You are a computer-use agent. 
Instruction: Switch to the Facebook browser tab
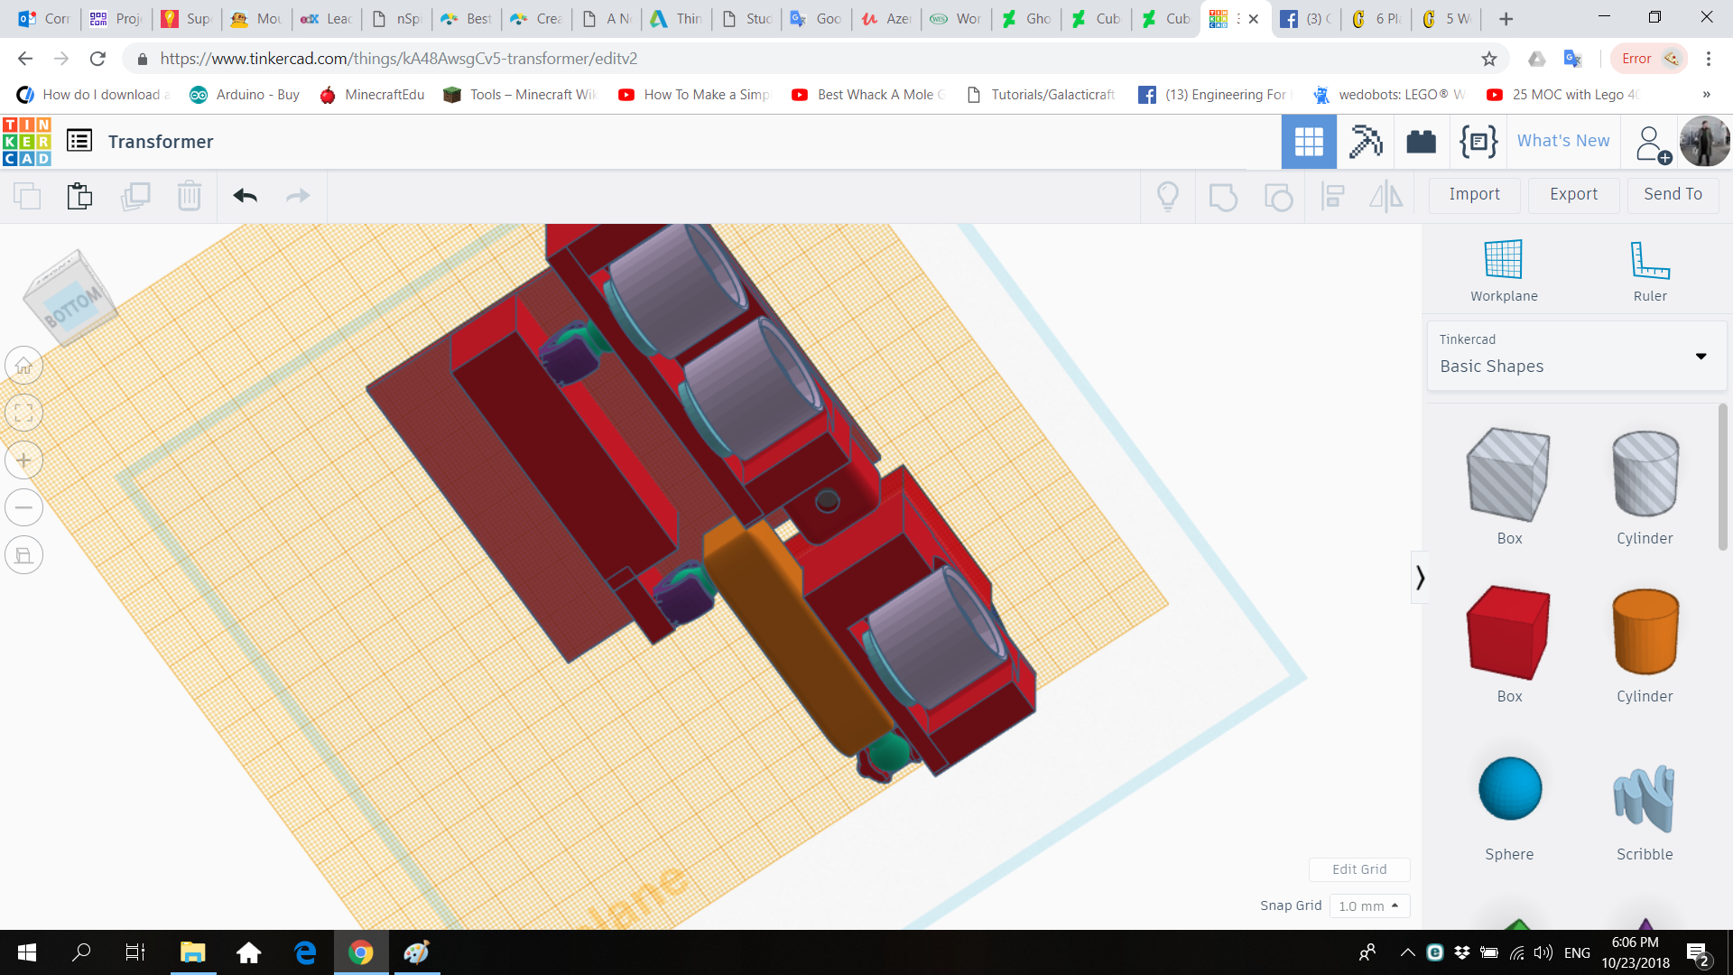pos(1304,18)
